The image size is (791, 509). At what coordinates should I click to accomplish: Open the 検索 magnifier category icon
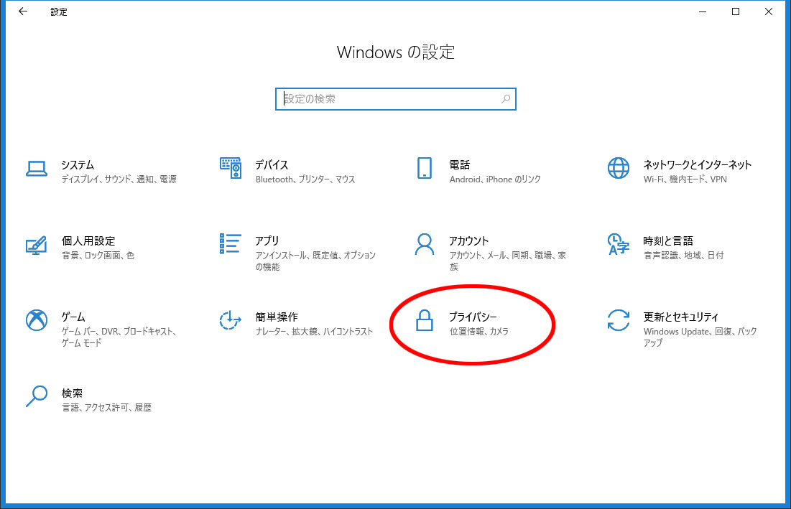coord(37,396)
